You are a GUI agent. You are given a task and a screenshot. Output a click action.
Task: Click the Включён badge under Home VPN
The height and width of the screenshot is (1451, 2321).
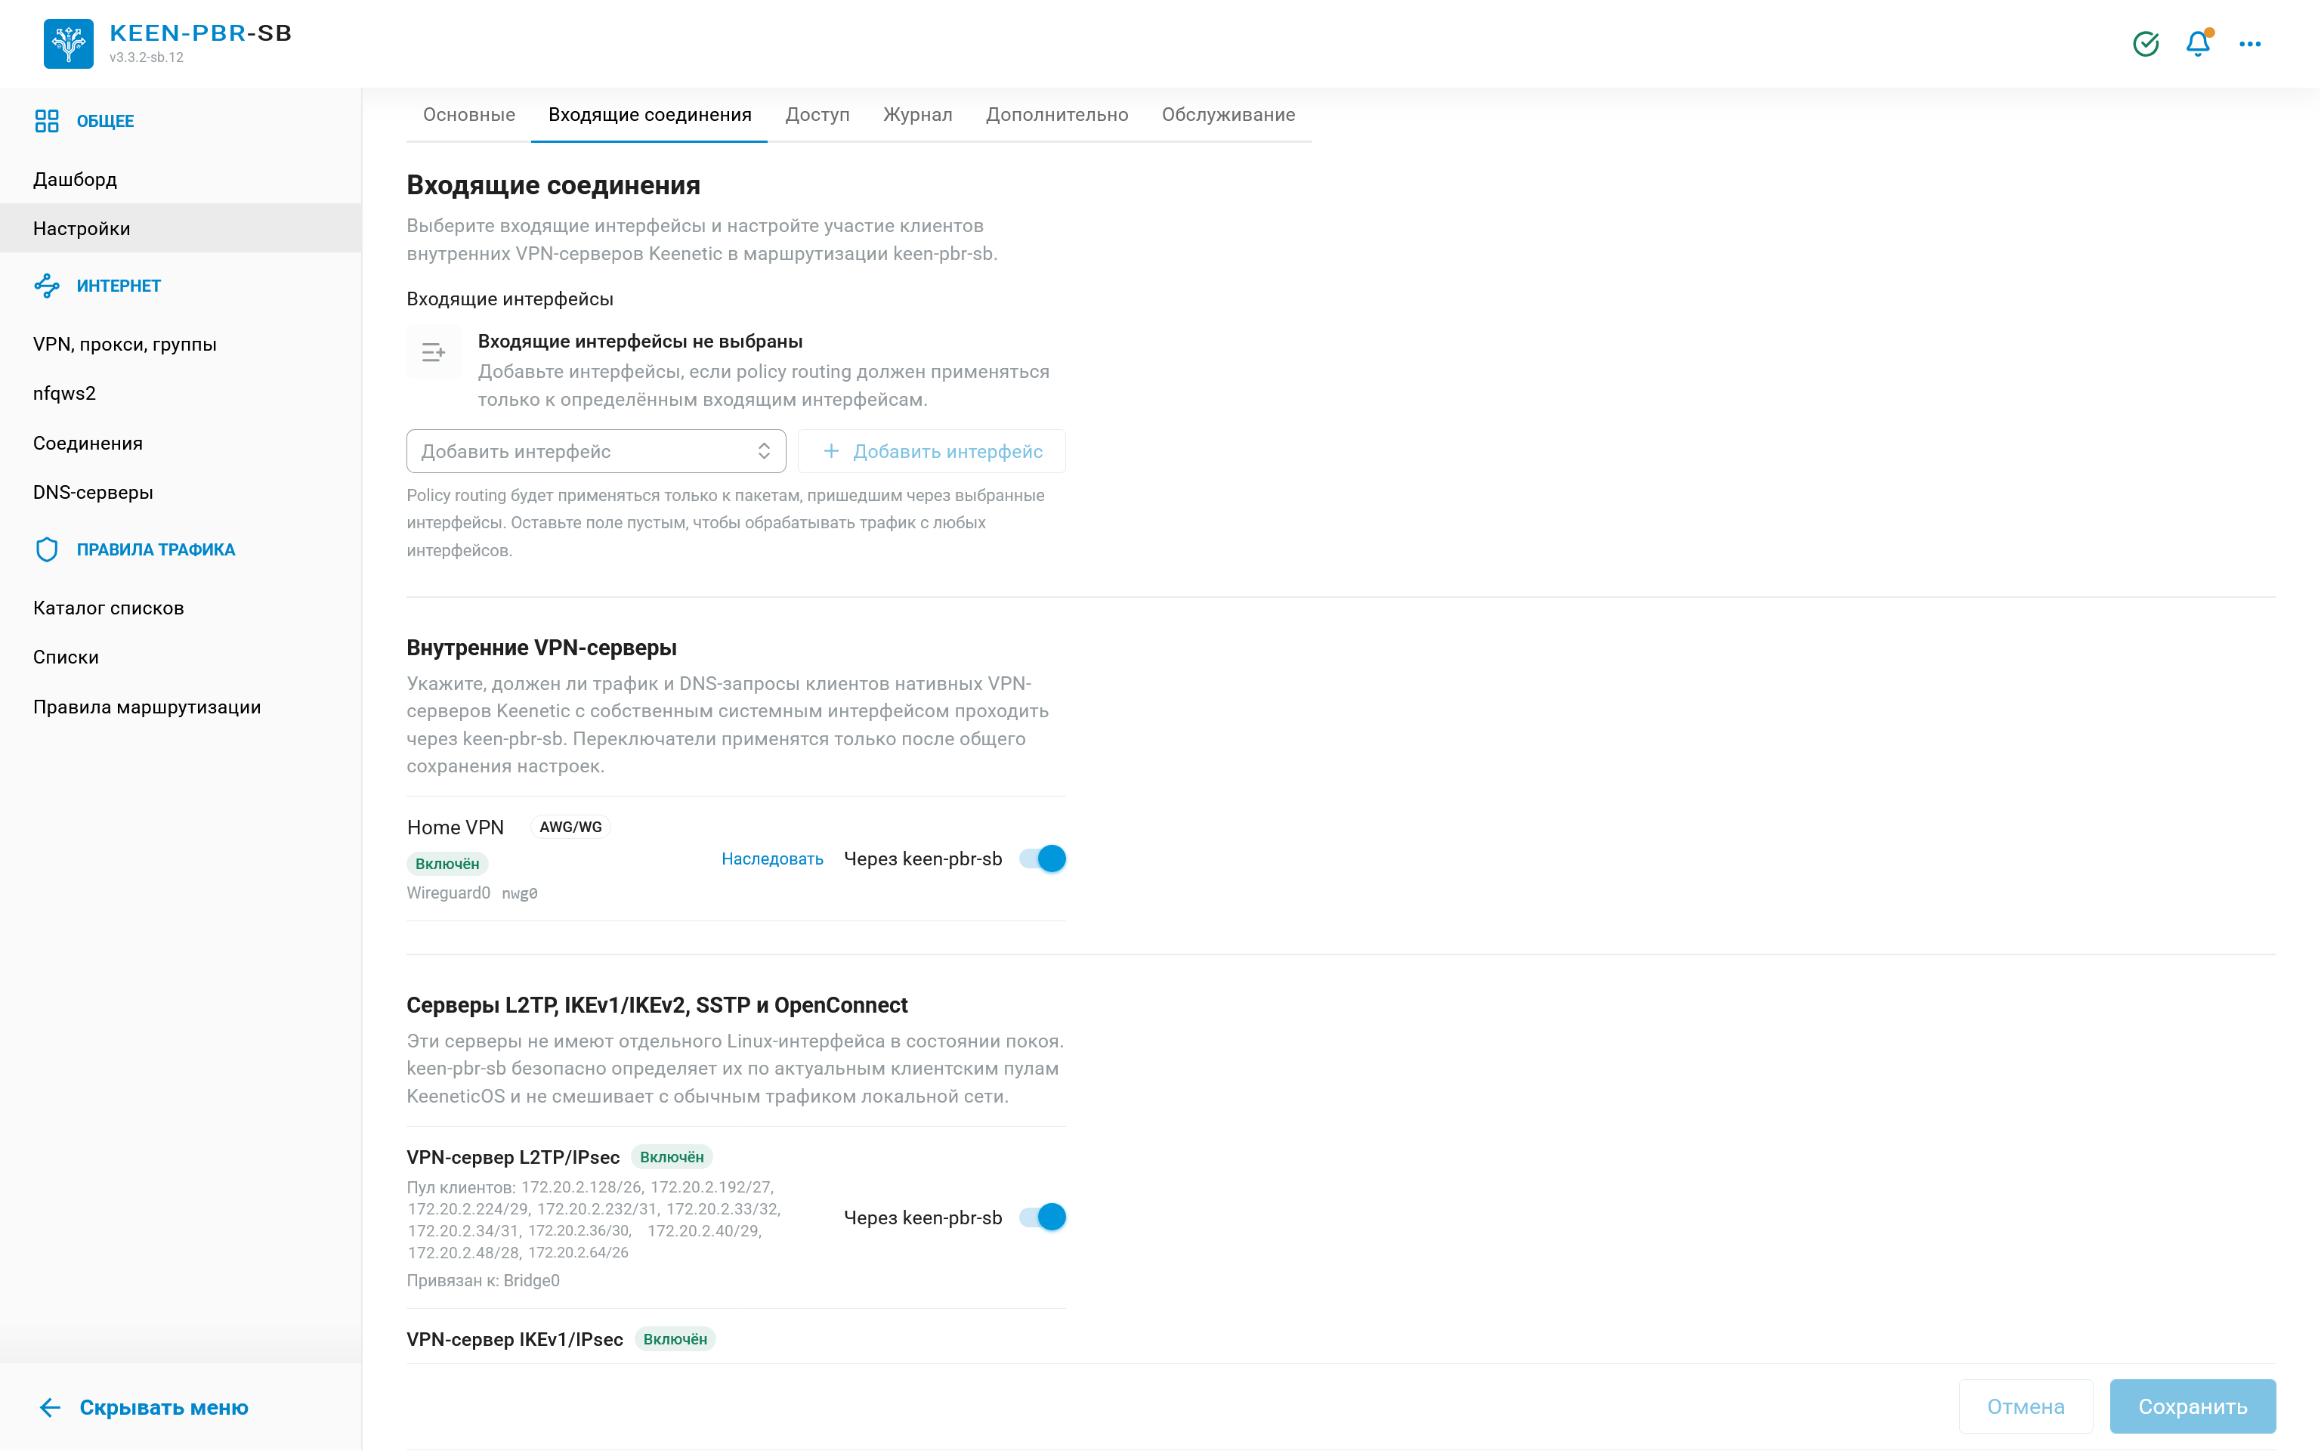[x=447, y=864]
